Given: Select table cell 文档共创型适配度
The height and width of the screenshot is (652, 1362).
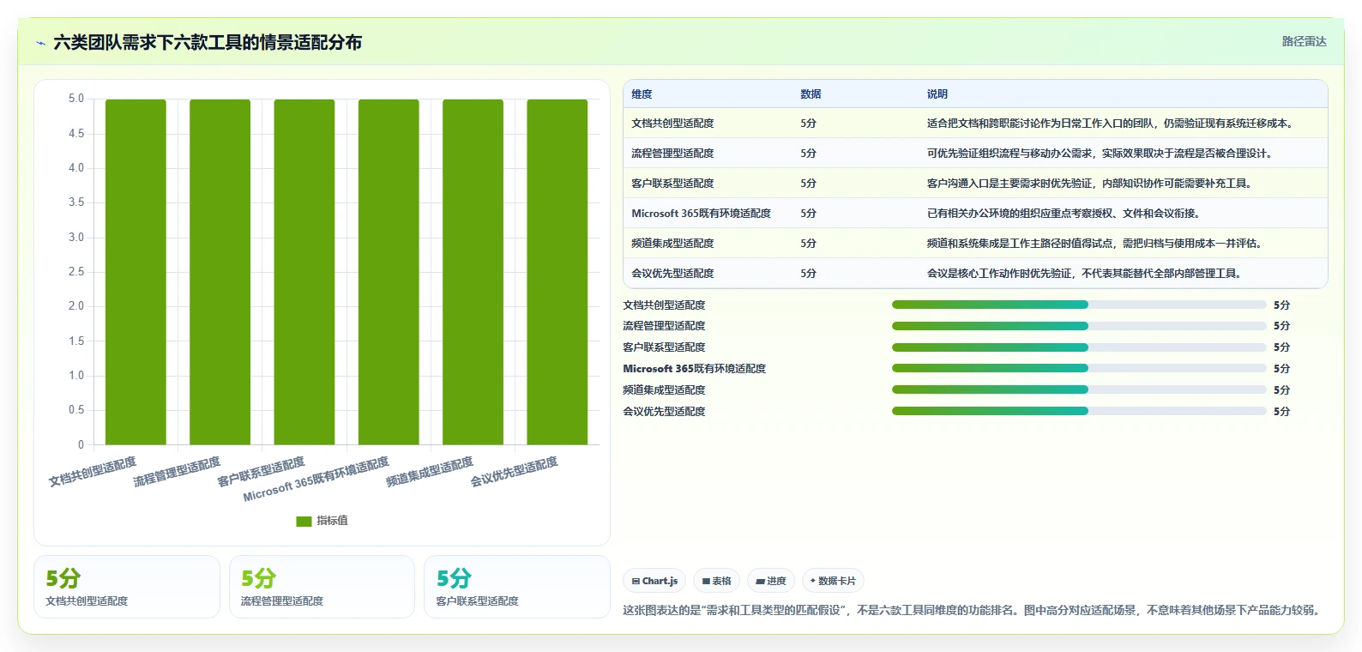Looking at the screenshot, I should pyautogui.click(x=672, y=124).
